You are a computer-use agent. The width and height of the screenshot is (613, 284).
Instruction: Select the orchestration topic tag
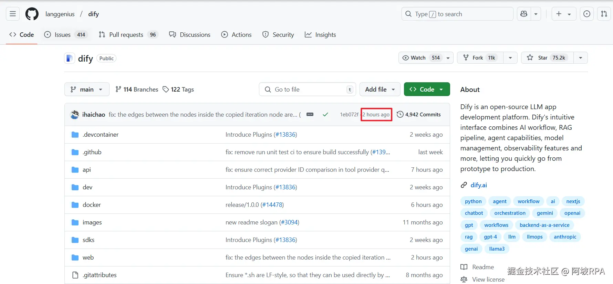point(510,213)
